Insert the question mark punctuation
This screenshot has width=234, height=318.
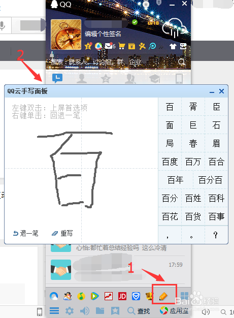click(x=216, y=235)
